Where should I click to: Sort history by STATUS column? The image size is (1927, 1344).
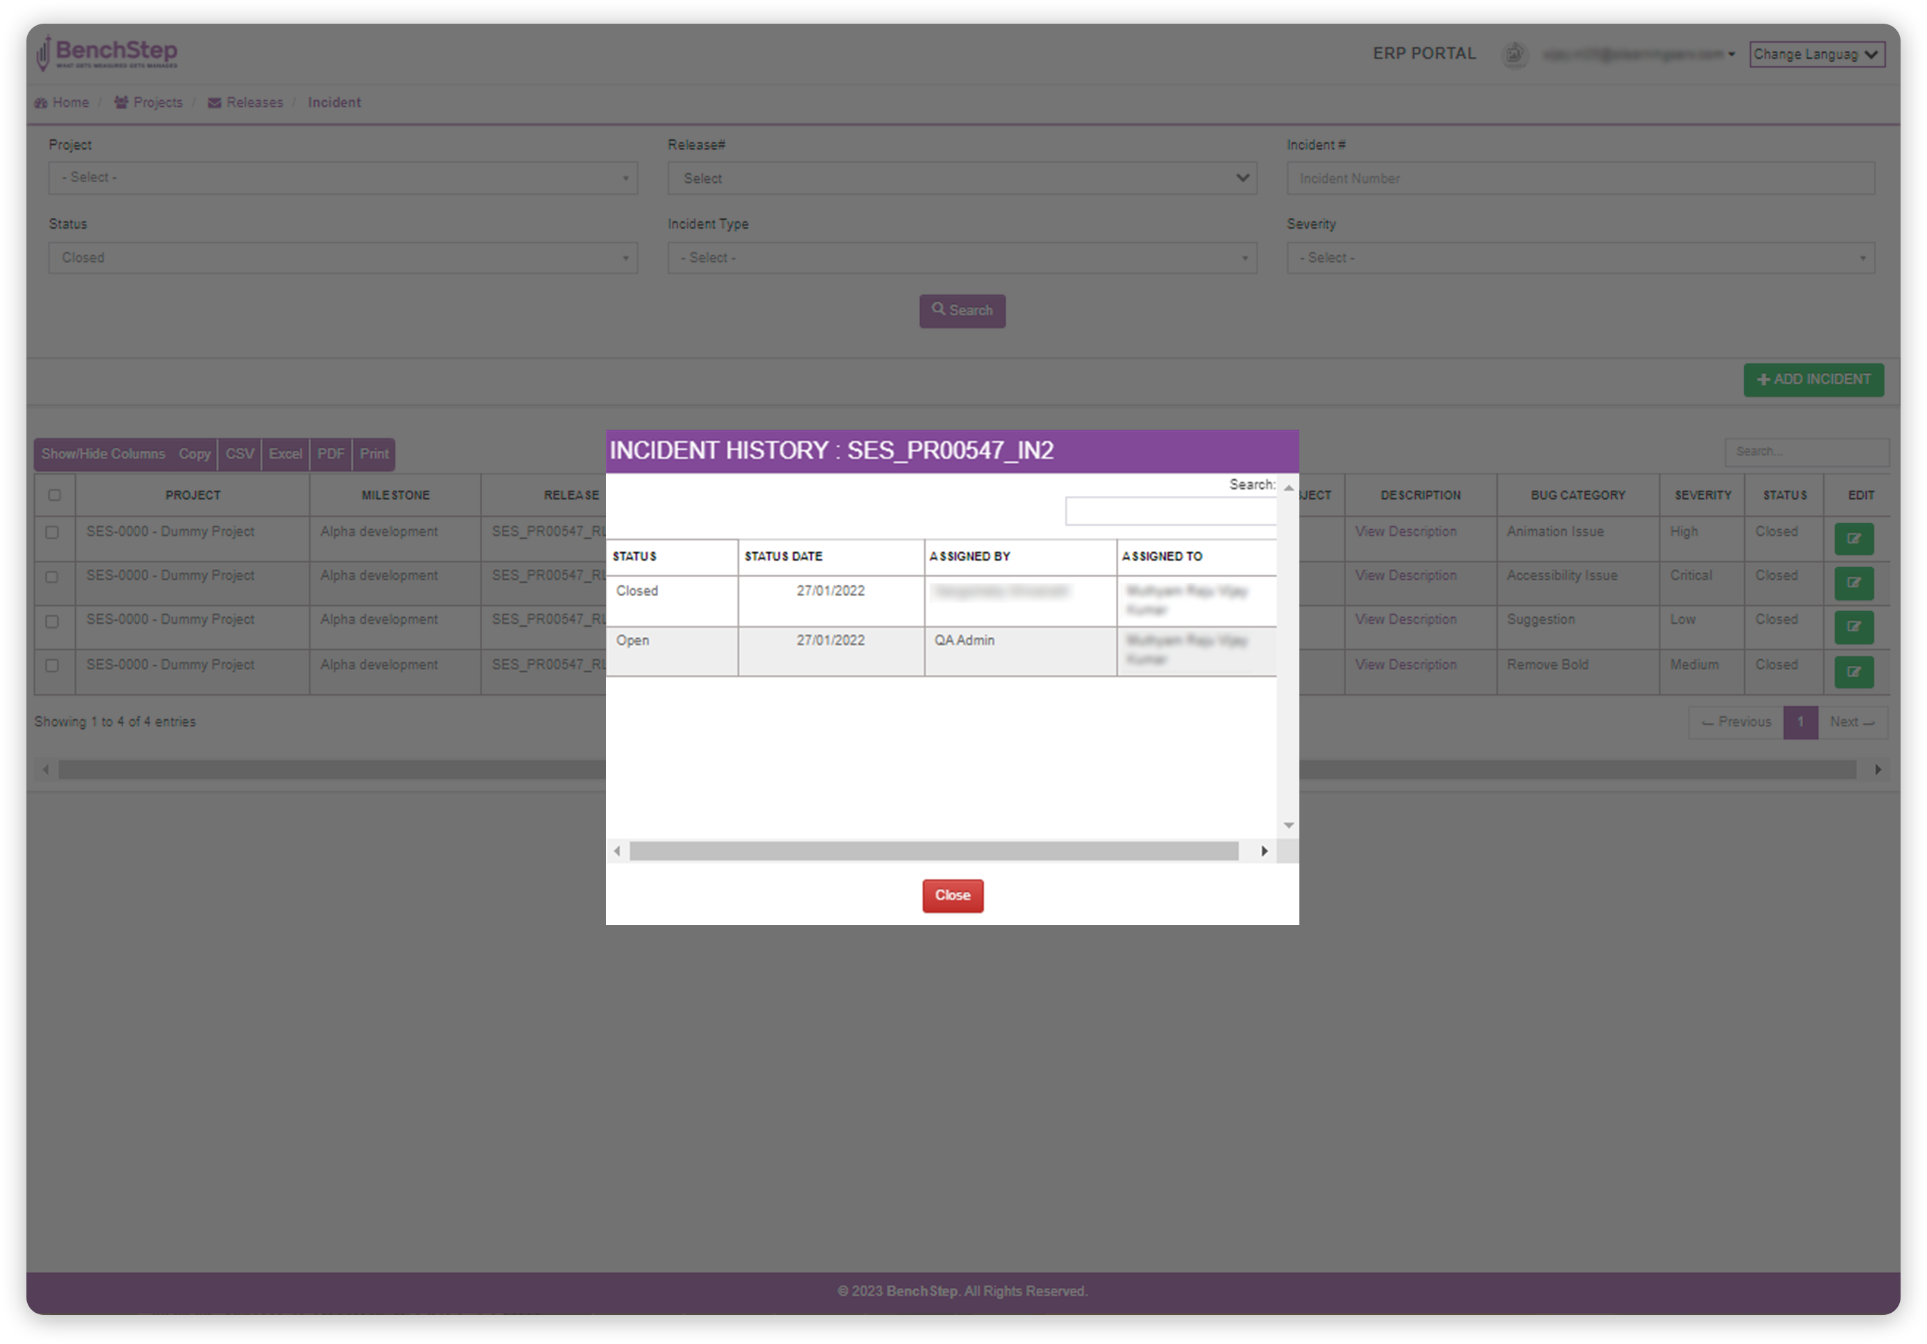(672, 556)
